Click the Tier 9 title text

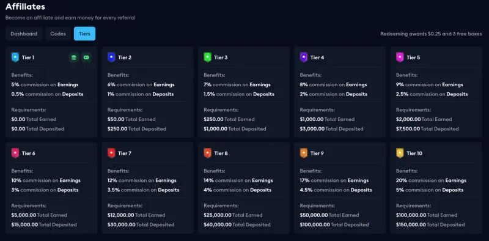pyautogui.click(x=317, y=154)
